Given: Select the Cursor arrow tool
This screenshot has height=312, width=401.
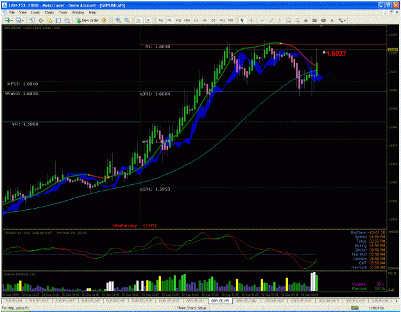Looking at the screenshot, I should pyautogui.click(x=242, y=20).
